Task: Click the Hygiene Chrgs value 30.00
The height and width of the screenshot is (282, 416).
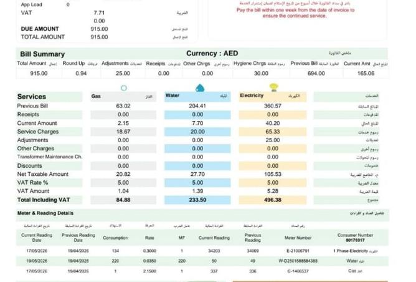Action: point(261,74)
